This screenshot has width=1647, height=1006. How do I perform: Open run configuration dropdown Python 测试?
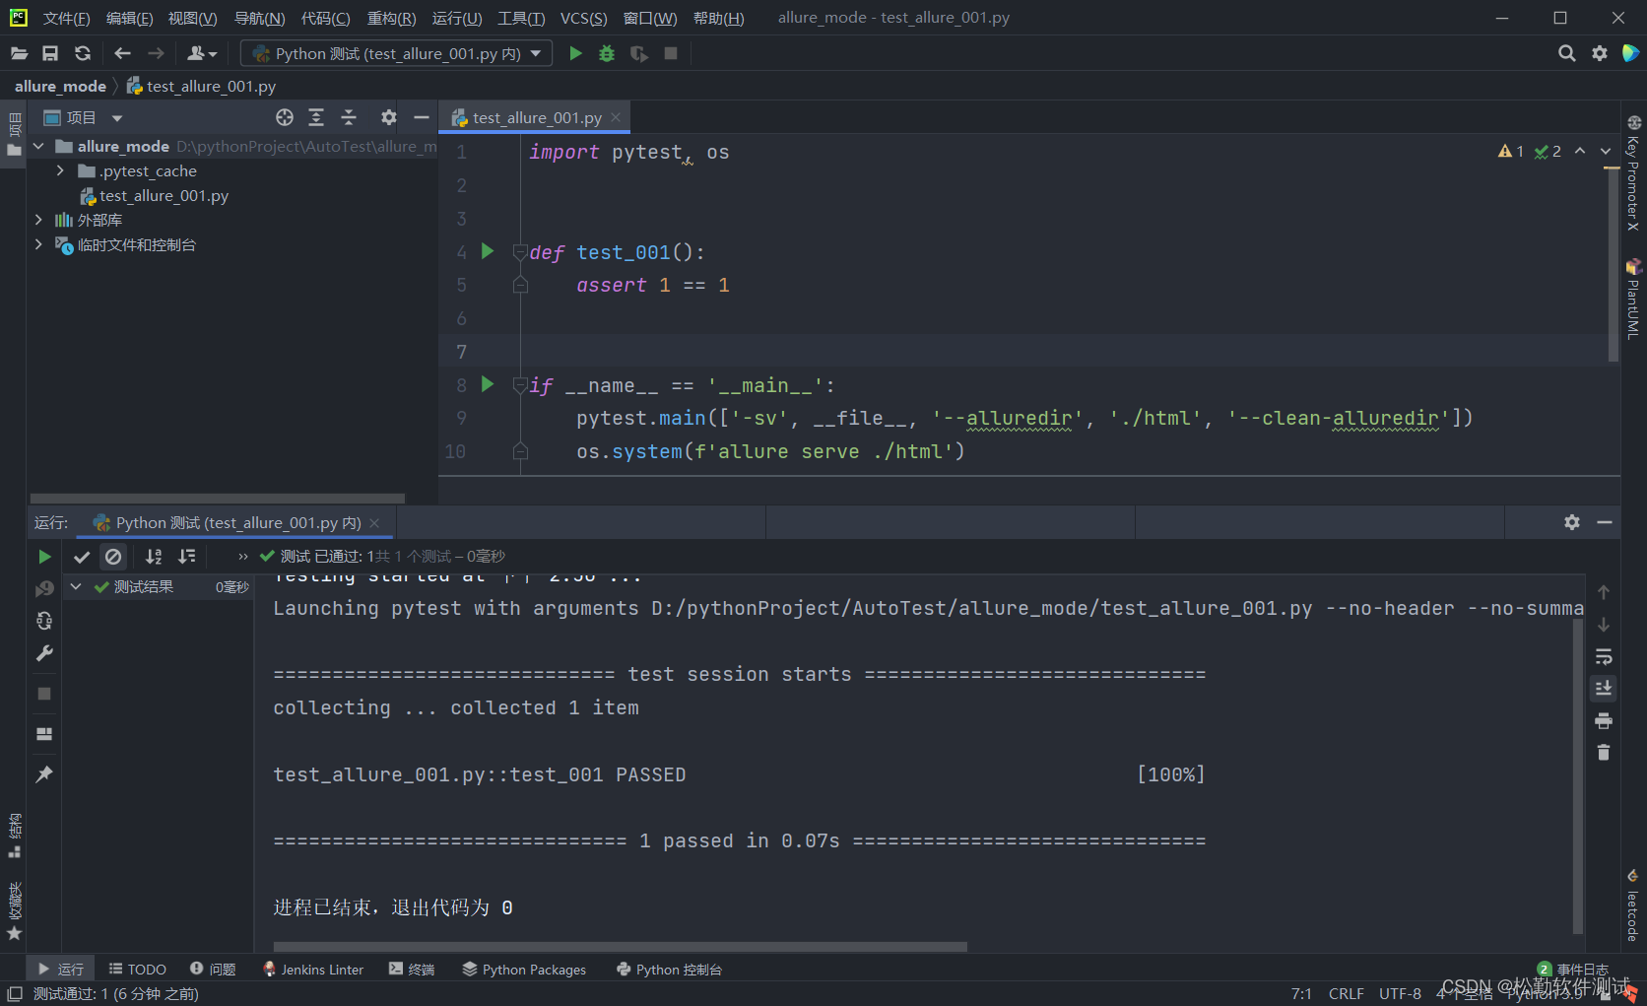(x=397, y=53)
